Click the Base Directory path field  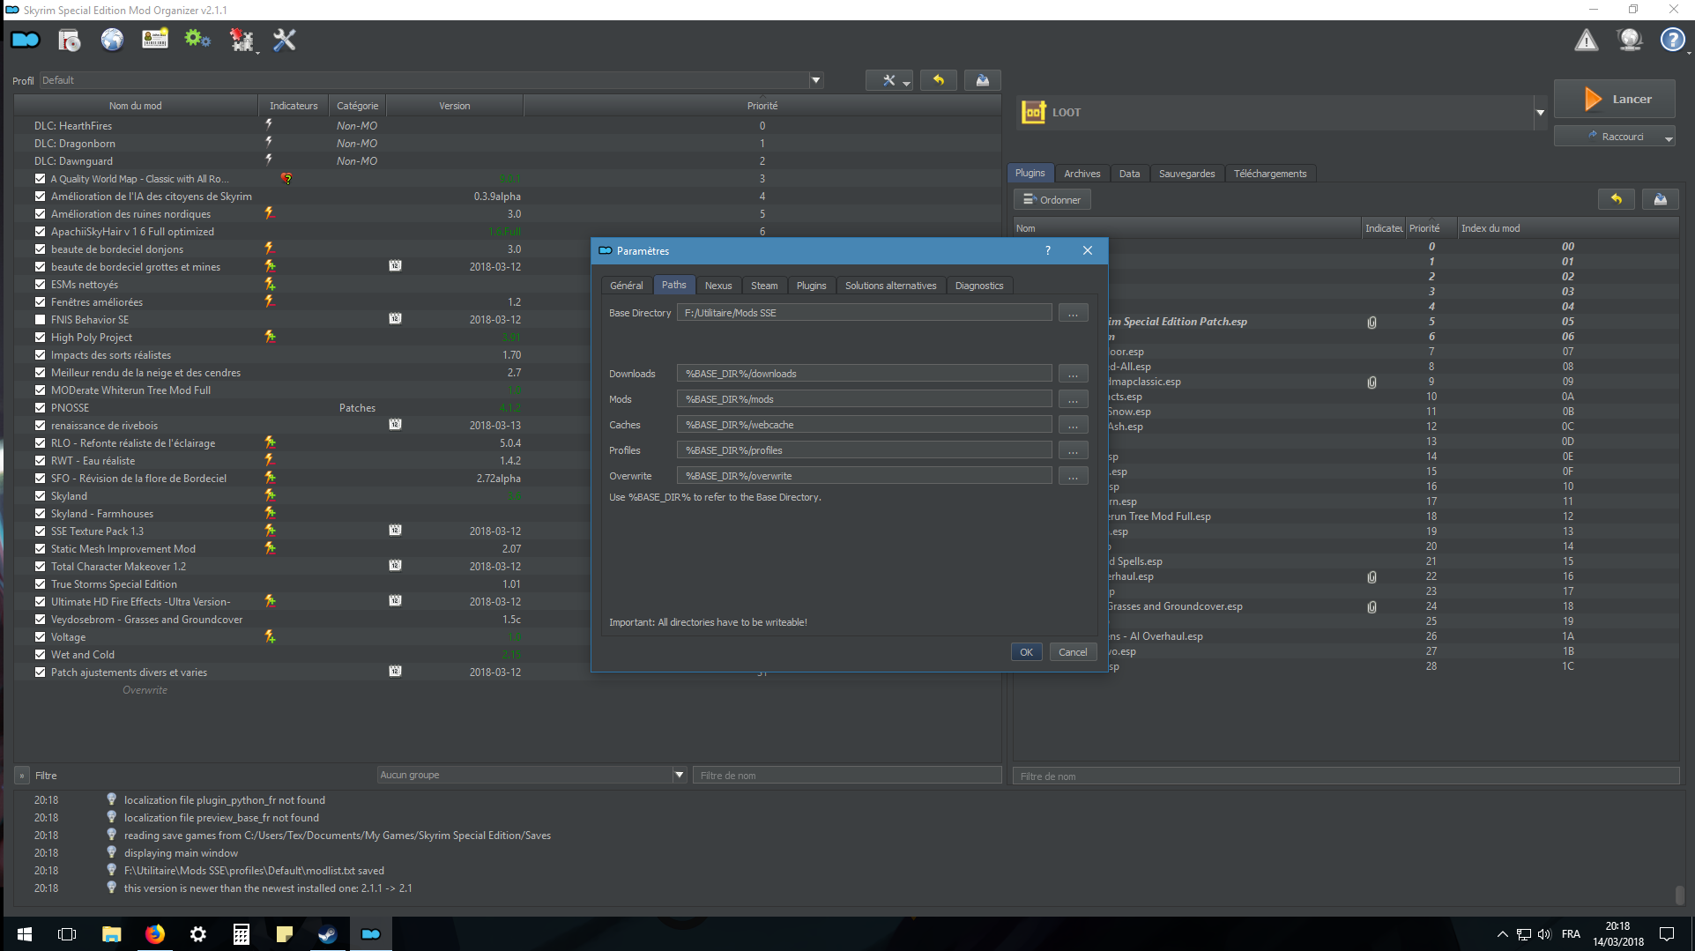(x=865, y=313)
